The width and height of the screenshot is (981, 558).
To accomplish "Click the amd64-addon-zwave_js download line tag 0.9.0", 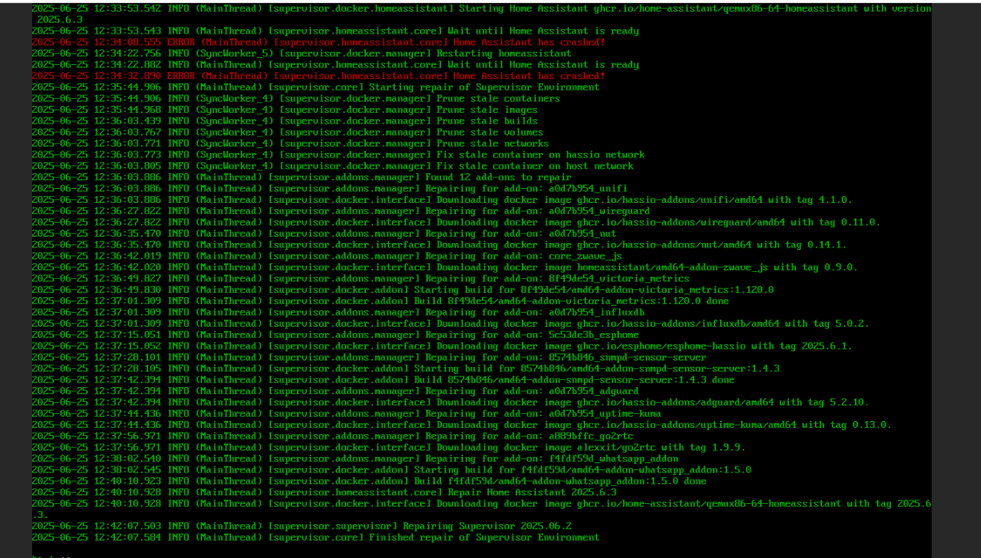I will (445, 267).
